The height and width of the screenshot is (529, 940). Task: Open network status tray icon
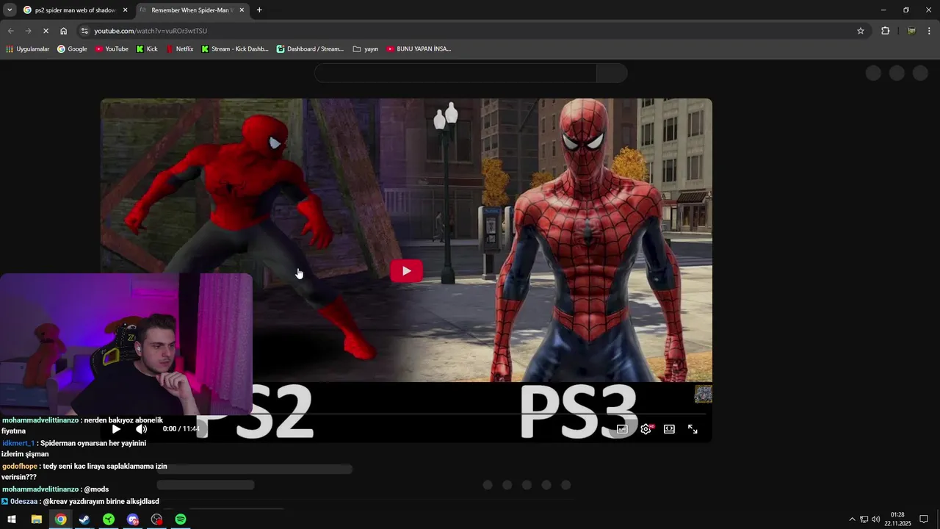click(x=864, y=519)
